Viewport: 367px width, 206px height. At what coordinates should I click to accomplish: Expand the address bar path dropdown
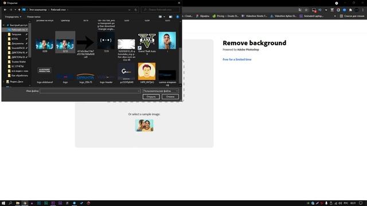[129, 10]
